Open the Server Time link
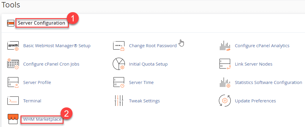 141,82
